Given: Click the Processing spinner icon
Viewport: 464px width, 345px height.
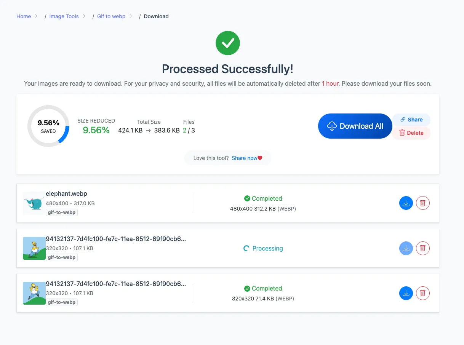Looking at the screenshot, I should (246, 248).
